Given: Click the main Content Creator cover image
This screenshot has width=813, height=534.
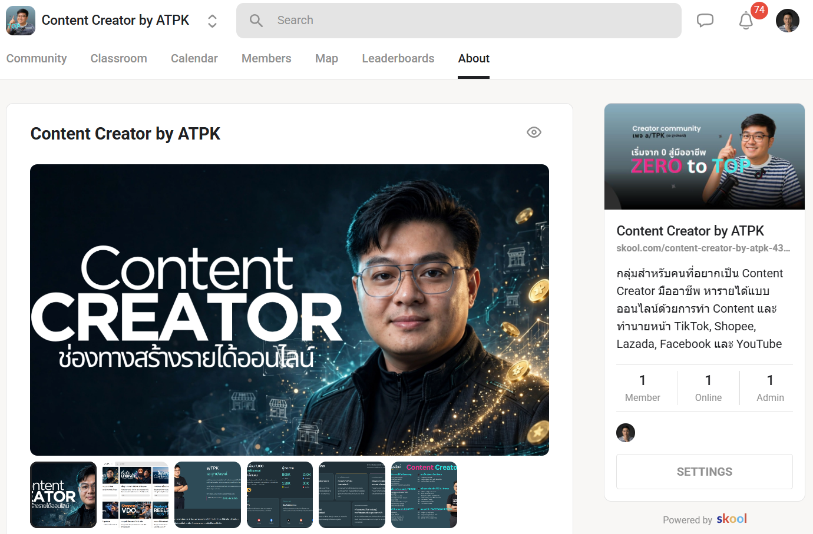Looking at the screenshot, I should pos(289,310).
